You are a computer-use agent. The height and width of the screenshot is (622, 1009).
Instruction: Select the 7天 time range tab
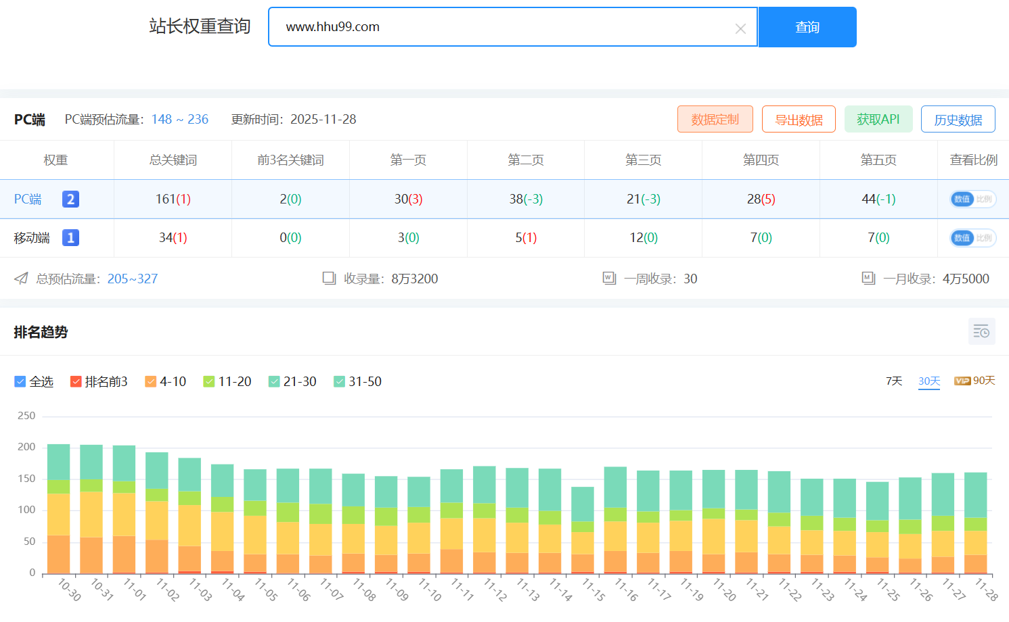tap(894, 381)
